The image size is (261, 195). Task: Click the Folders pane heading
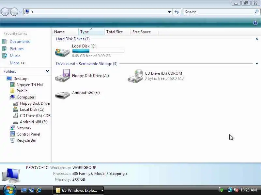pyautogui.click(x=10, y=71)
